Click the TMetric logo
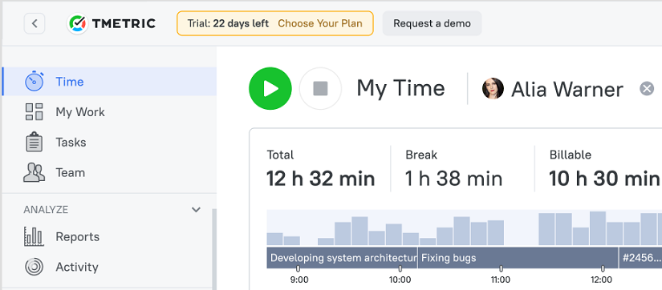 [x=111, y=23]
